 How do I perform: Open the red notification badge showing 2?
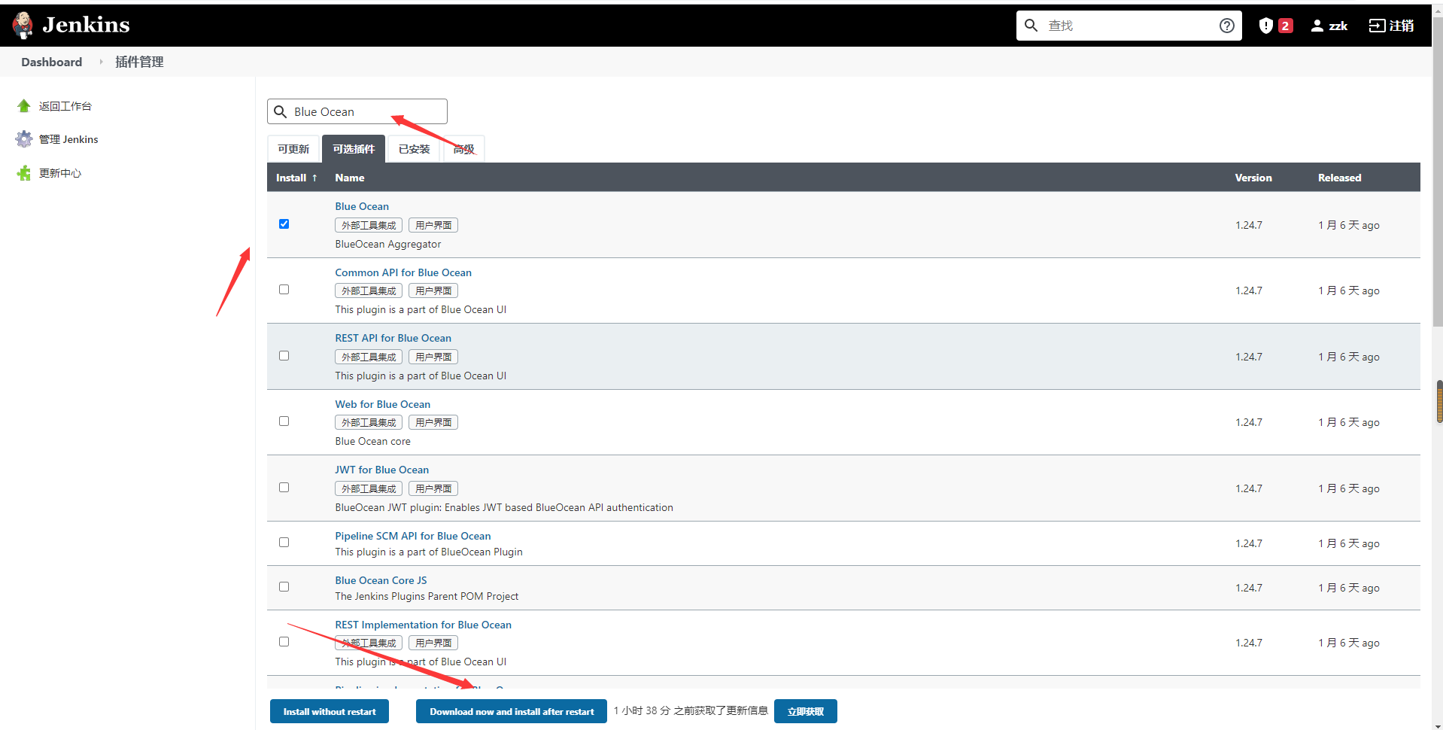pyautogui.click(x=1286, y=26)
